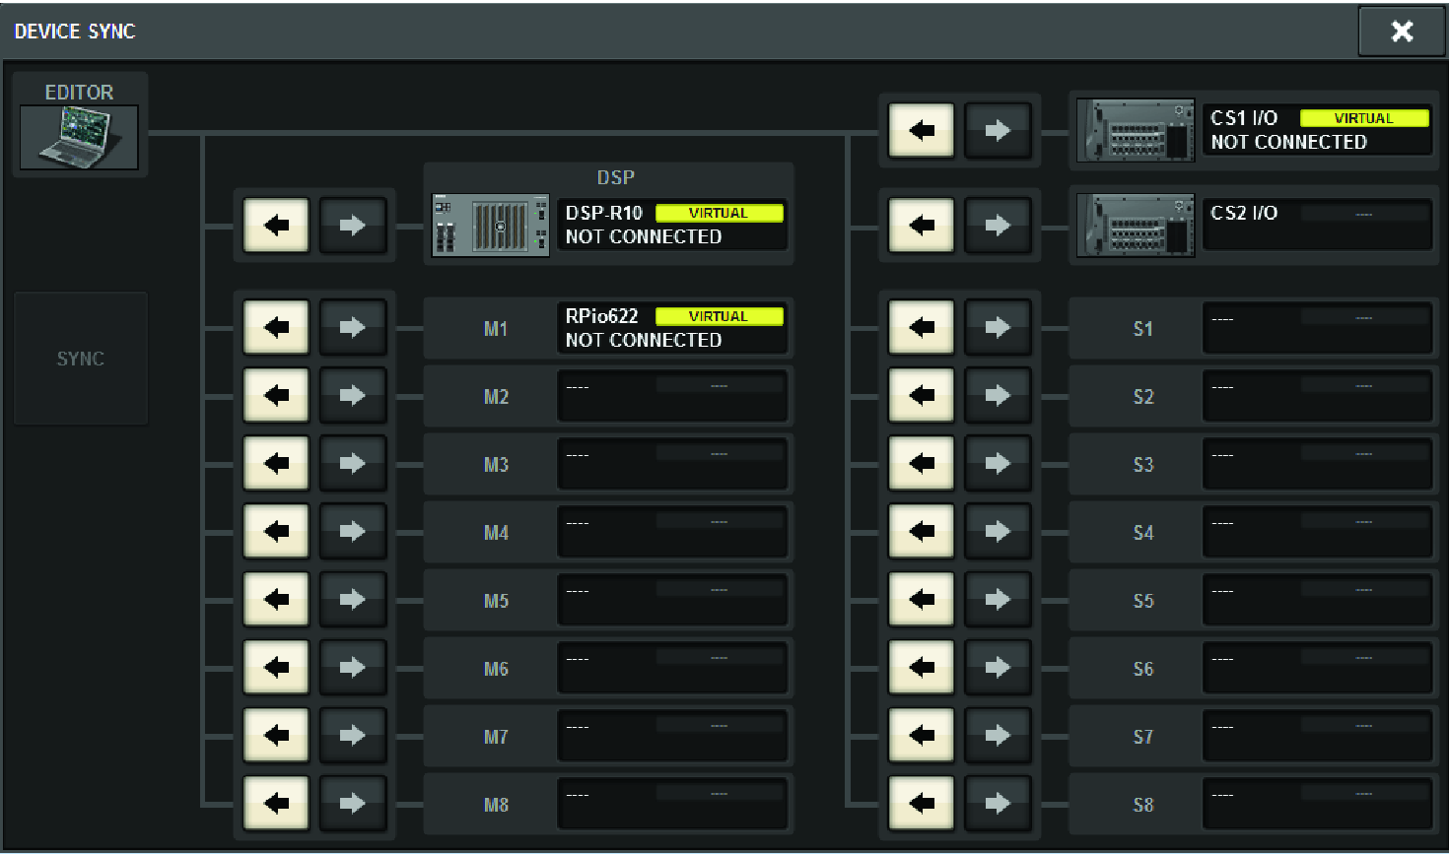Click the left arrow for S7
Screen dimensions: 1450x854
tap(922, 736)
